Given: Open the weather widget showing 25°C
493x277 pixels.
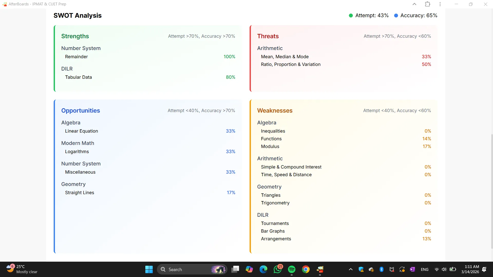Looking at the screenshot, I should pyautogui.click(x=22, y=269).
